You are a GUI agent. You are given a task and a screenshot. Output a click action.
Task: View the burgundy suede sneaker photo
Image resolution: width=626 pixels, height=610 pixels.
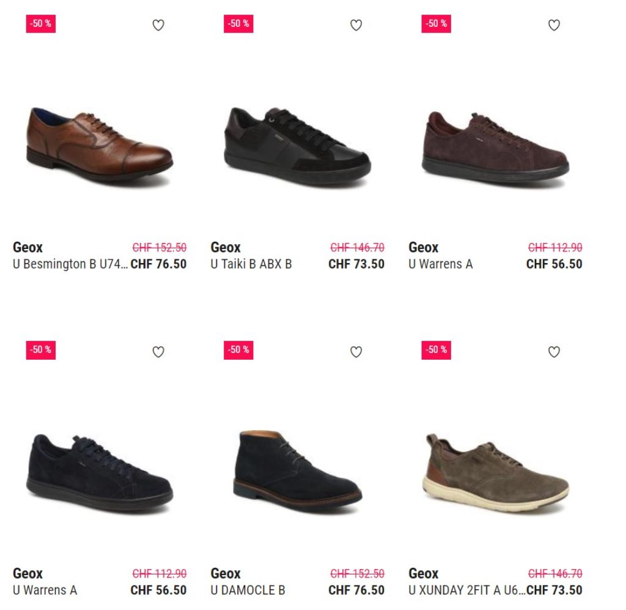[x=495, y=146]
